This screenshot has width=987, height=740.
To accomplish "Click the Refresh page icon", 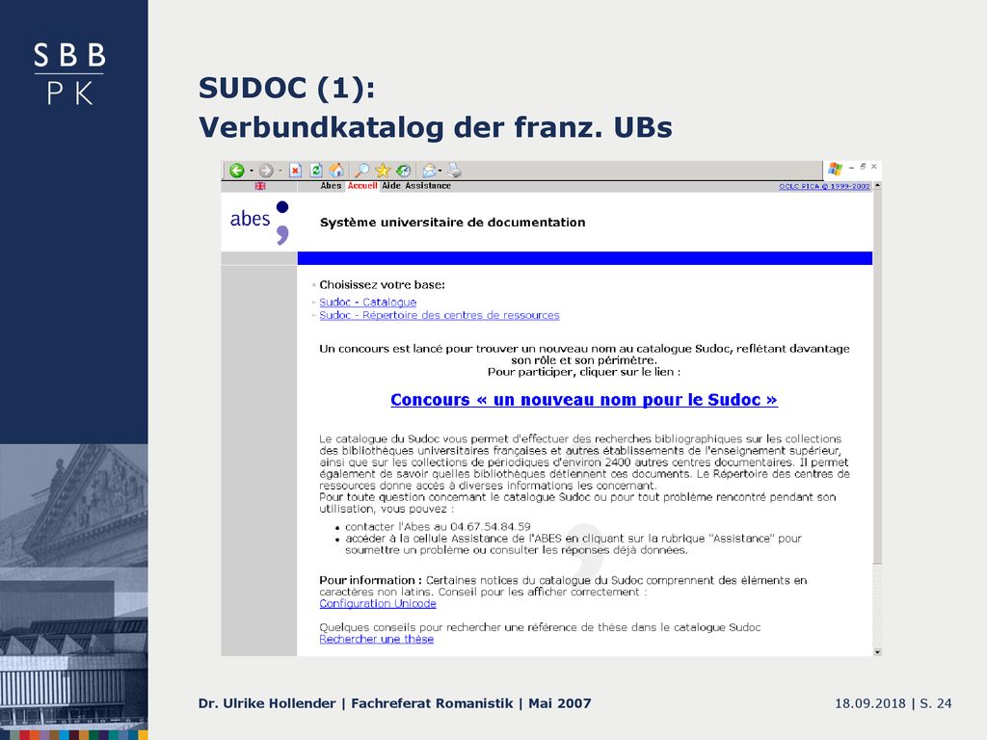I will 316,171.
